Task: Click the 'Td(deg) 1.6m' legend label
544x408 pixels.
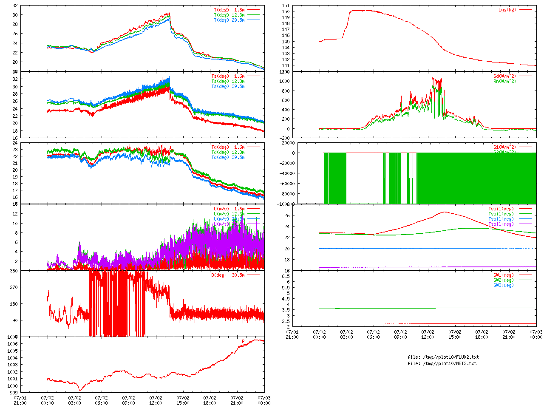Action: click(x=228, y=147)
